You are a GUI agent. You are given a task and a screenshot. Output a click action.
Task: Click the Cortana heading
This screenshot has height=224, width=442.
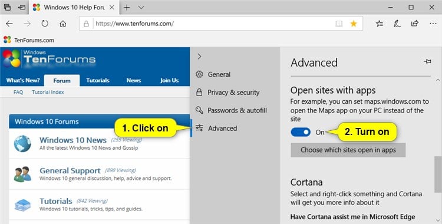306,182
